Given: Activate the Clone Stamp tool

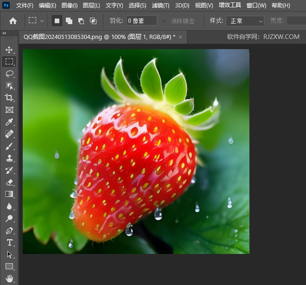Looking at the screenshot, I should (9, 158).
